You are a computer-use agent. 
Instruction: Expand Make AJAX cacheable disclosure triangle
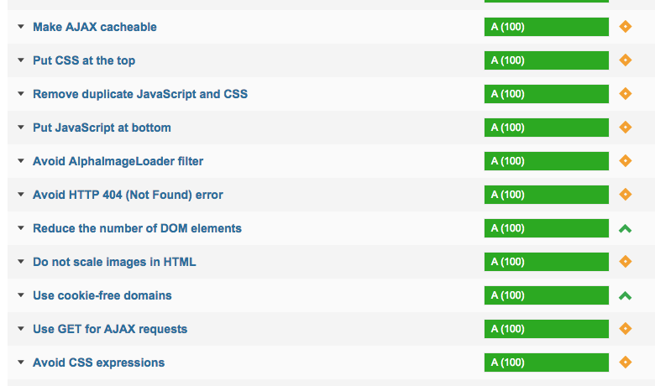(21, 27)
